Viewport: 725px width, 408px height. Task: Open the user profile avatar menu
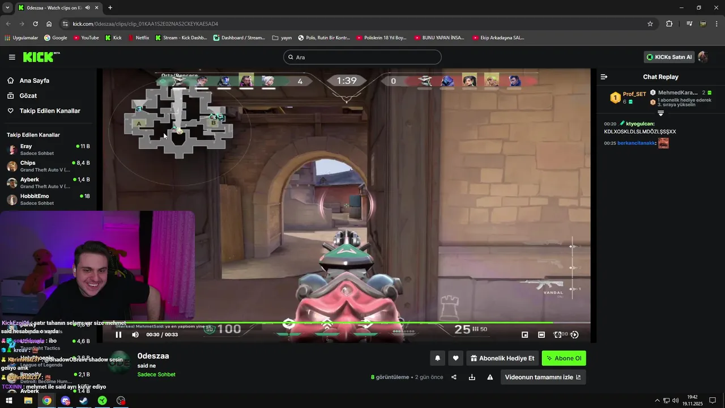click(703, 57)
